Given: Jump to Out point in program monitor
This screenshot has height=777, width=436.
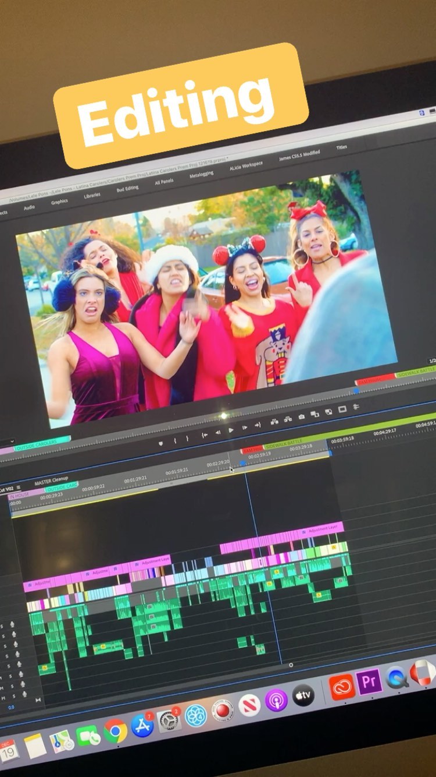Looking at the screenshot, I should pos(258,425).
